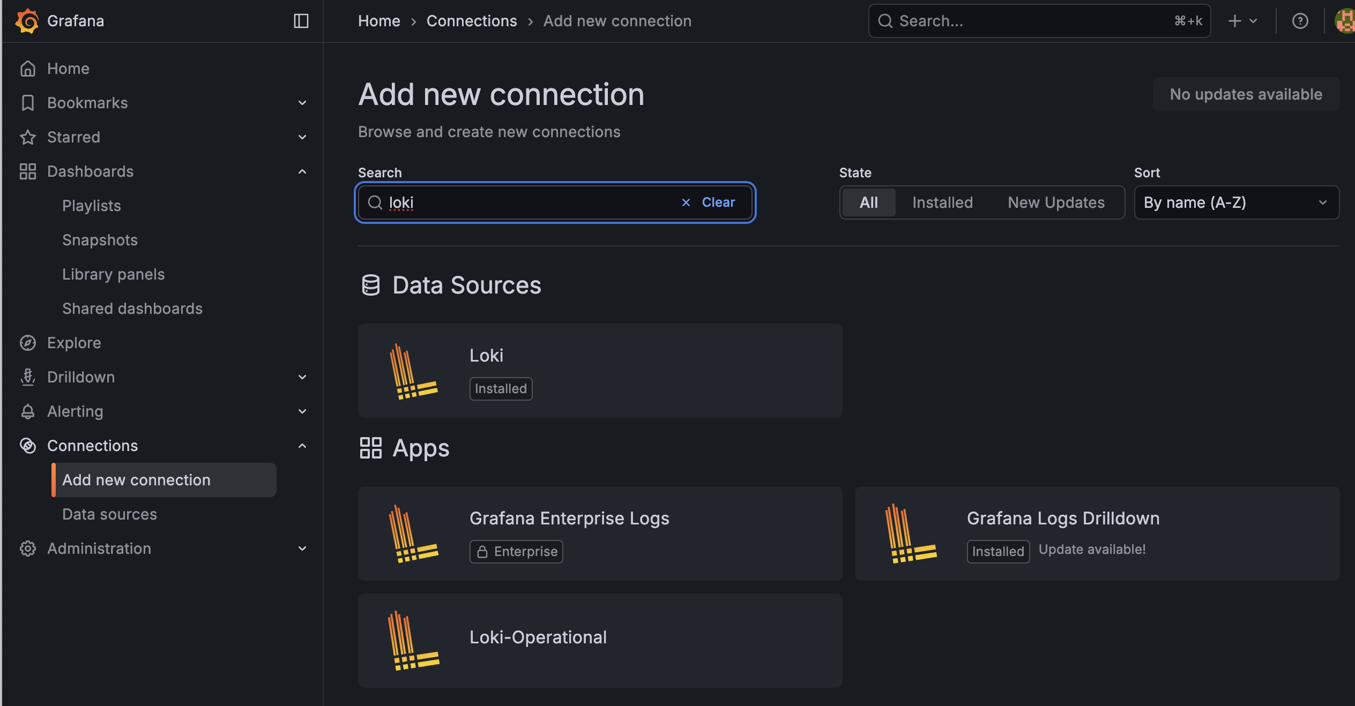Open the plus new-item dropdown

(x=1241, y=21)
